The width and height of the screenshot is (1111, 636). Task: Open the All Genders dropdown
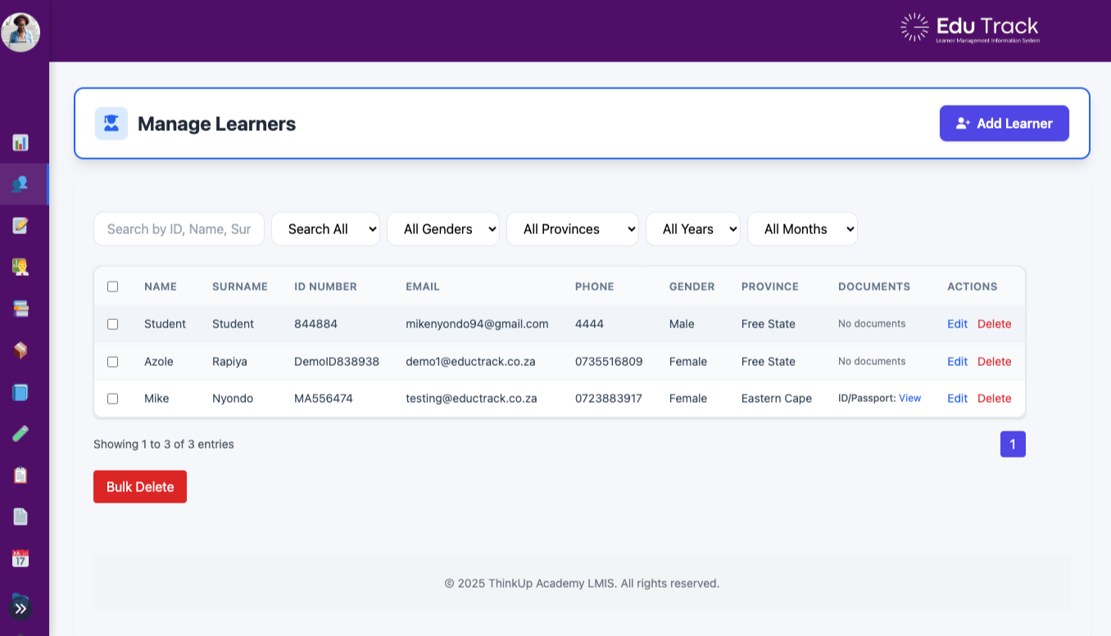[x=443, y=229]
